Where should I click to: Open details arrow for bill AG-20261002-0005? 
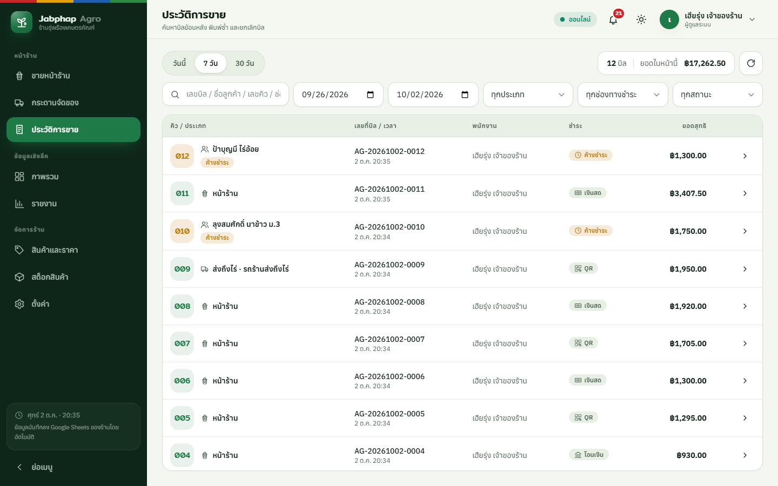[x=745, y=418]
